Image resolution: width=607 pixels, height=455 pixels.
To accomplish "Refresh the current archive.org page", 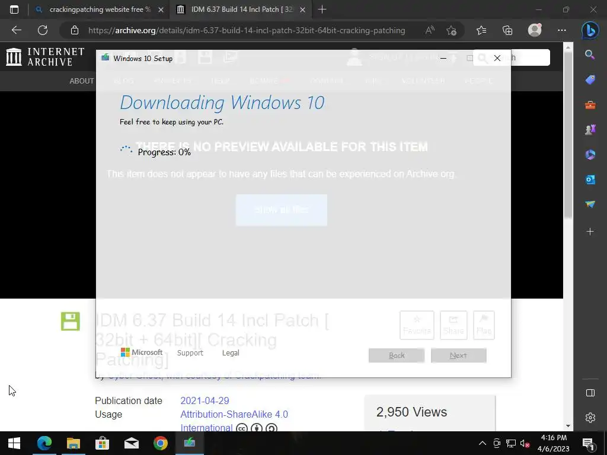I will click(x=43, y=30).
